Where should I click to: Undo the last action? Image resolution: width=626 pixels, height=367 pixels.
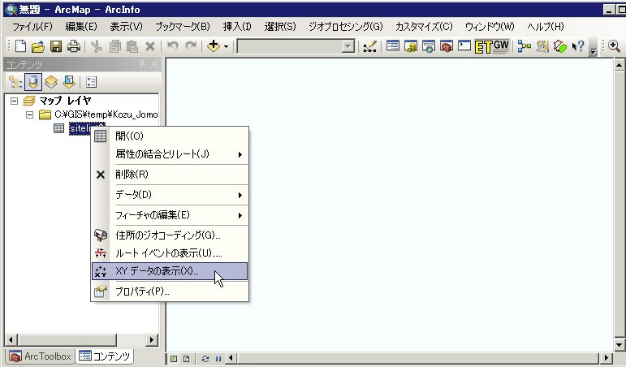[x=172, y=46]
